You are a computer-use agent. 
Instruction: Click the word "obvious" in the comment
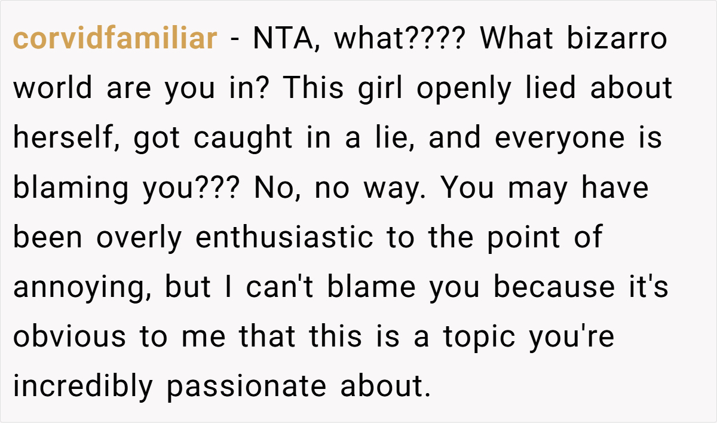(x=70, y=336)
